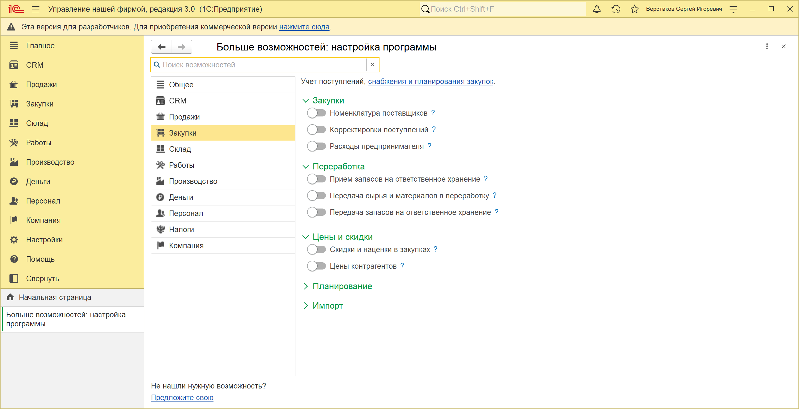Show help for Передача сырья и материалов
The width and height of the screenshot is (799, 409).
tap(495, 195)
